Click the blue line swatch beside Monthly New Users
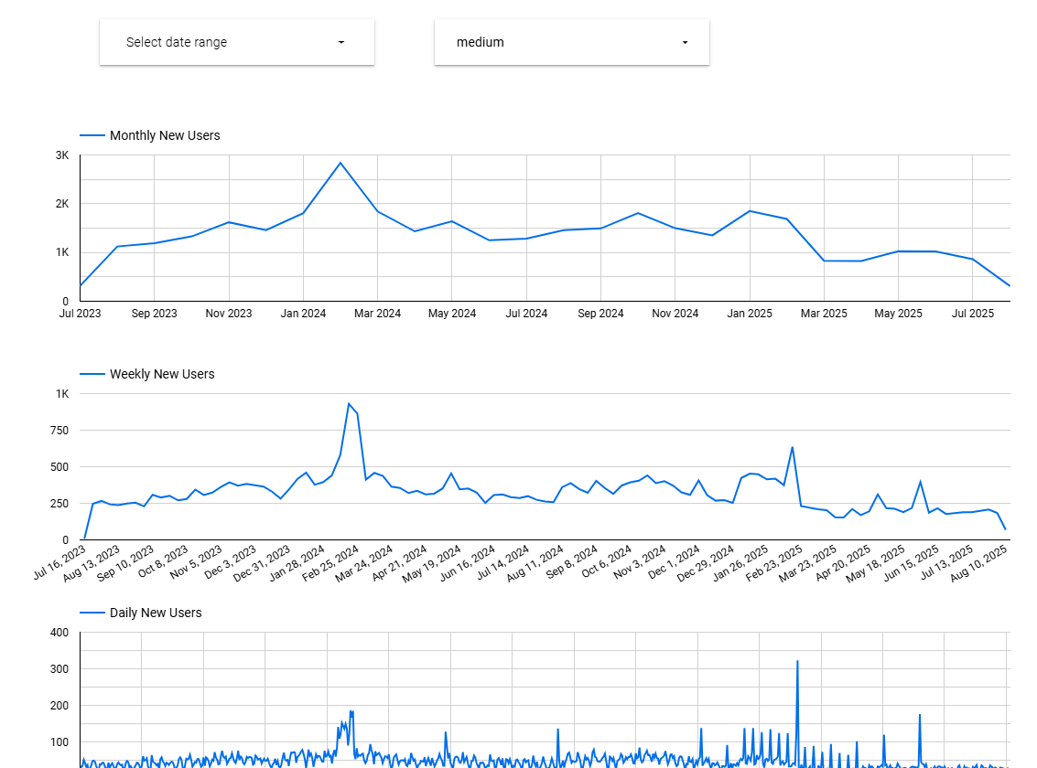Screen dimensions: 1037x768 pos(92,135)
